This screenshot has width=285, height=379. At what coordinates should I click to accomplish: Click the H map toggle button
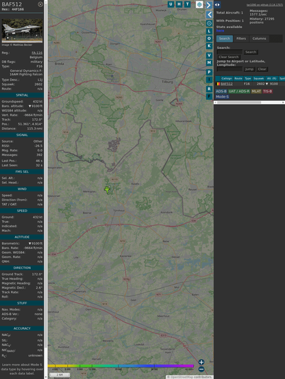(179, 4)
